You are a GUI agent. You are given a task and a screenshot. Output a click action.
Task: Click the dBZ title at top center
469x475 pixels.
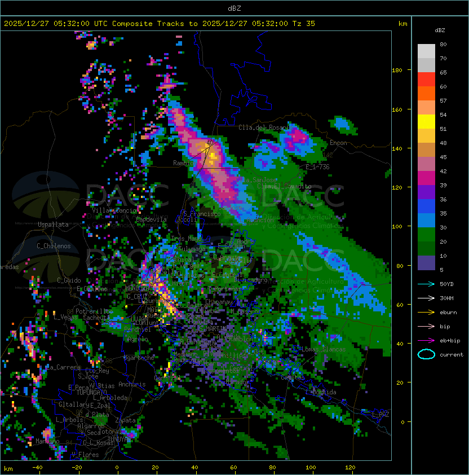[235, 8]
